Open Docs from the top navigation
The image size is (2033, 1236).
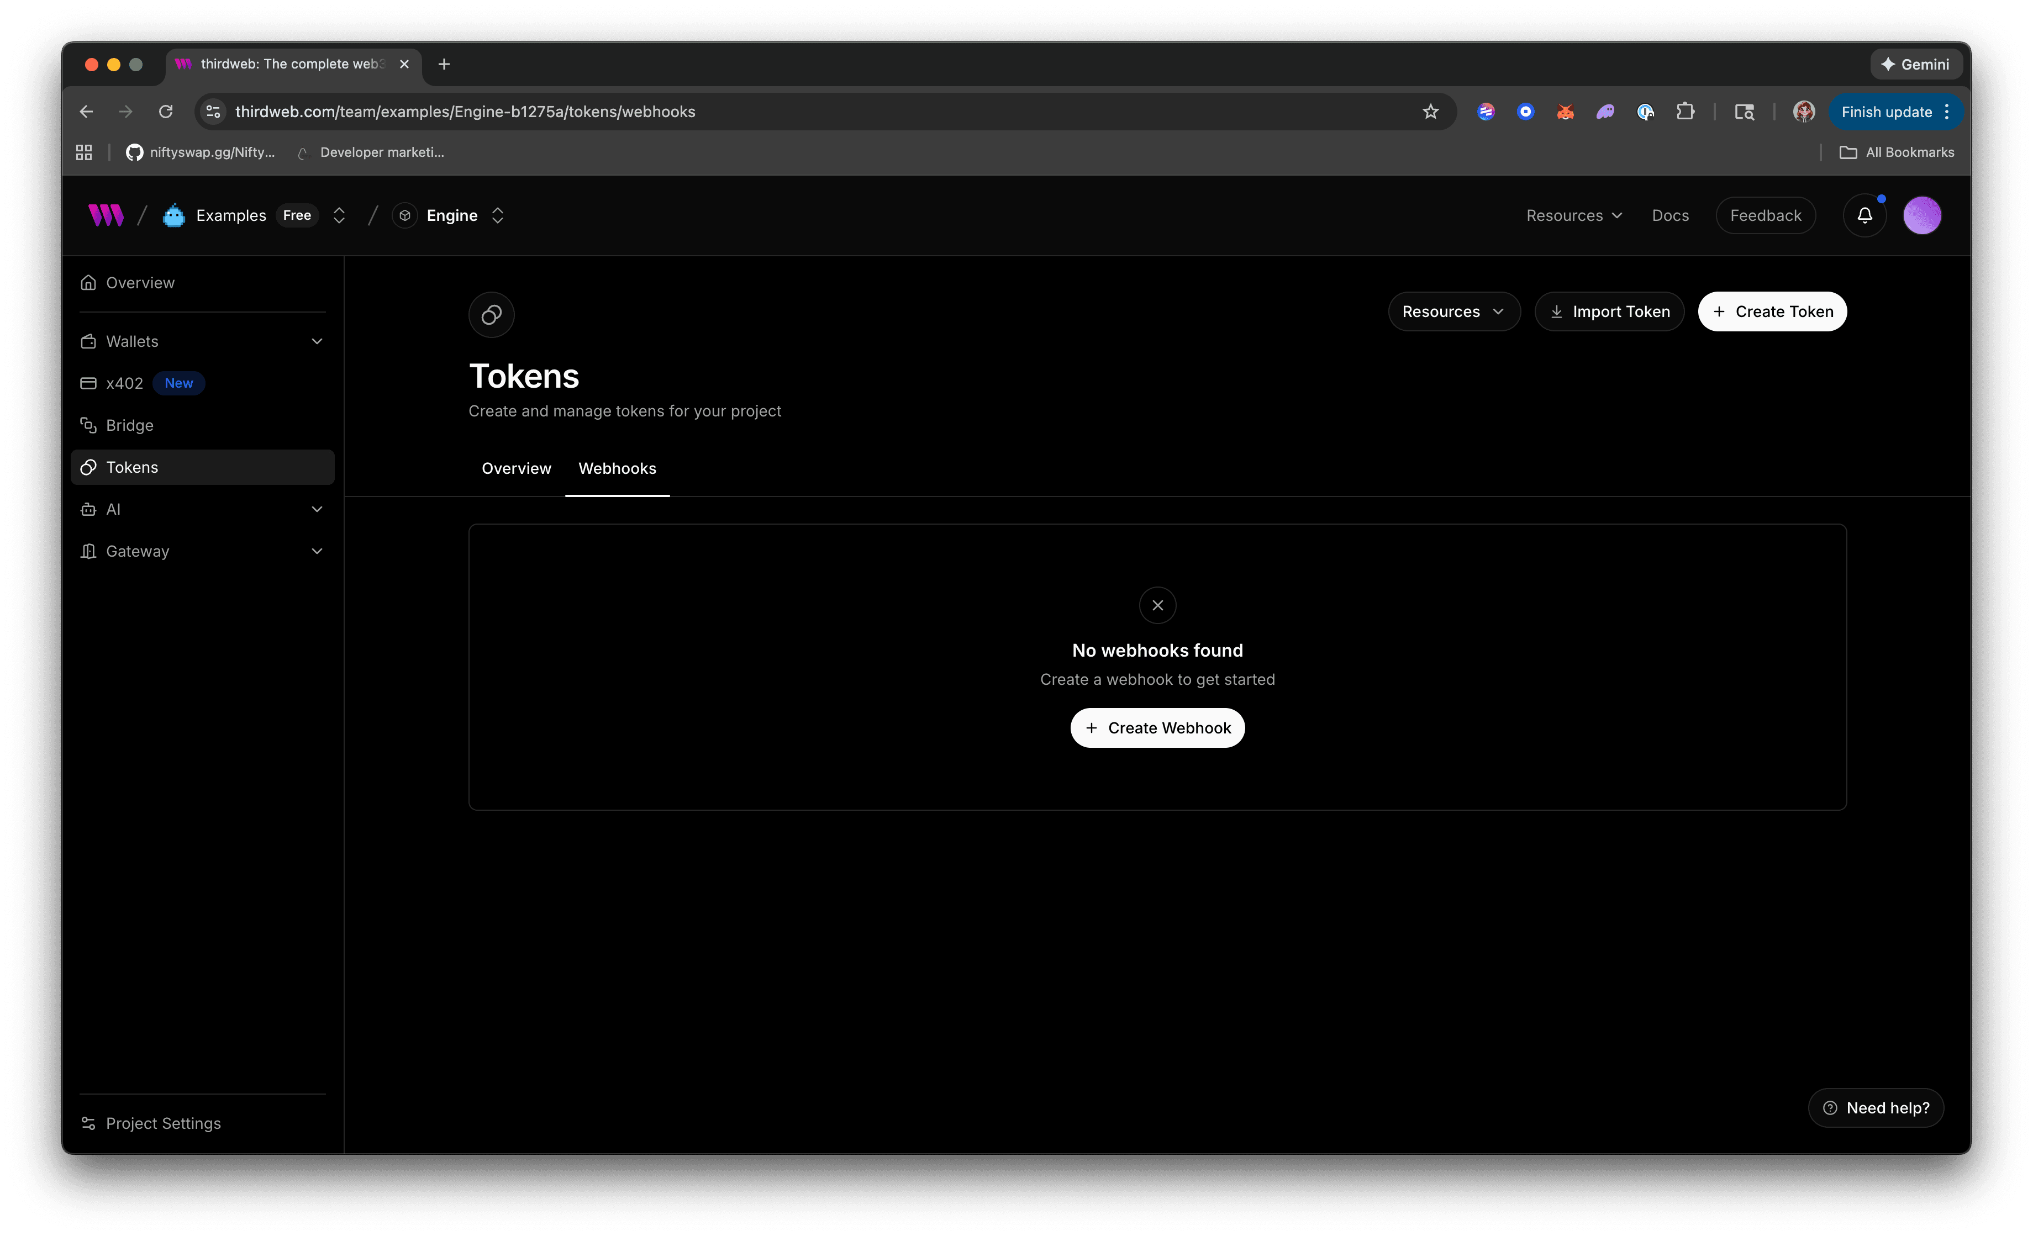click(x=1670, y=214)
